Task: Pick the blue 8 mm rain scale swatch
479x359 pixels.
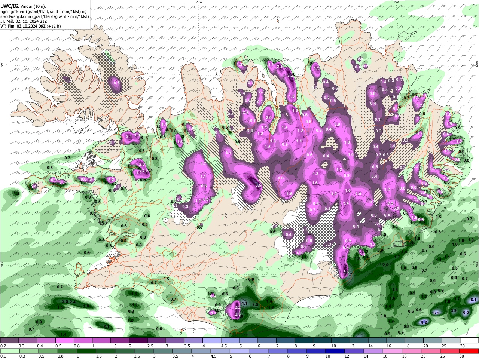Action: point(298,351)
